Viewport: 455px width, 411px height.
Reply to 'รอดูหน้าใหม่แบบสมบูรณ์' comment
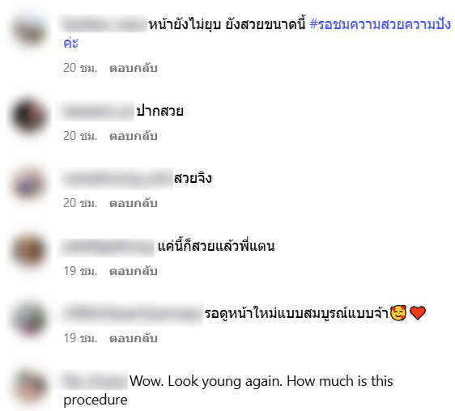[x=134, y=338]
